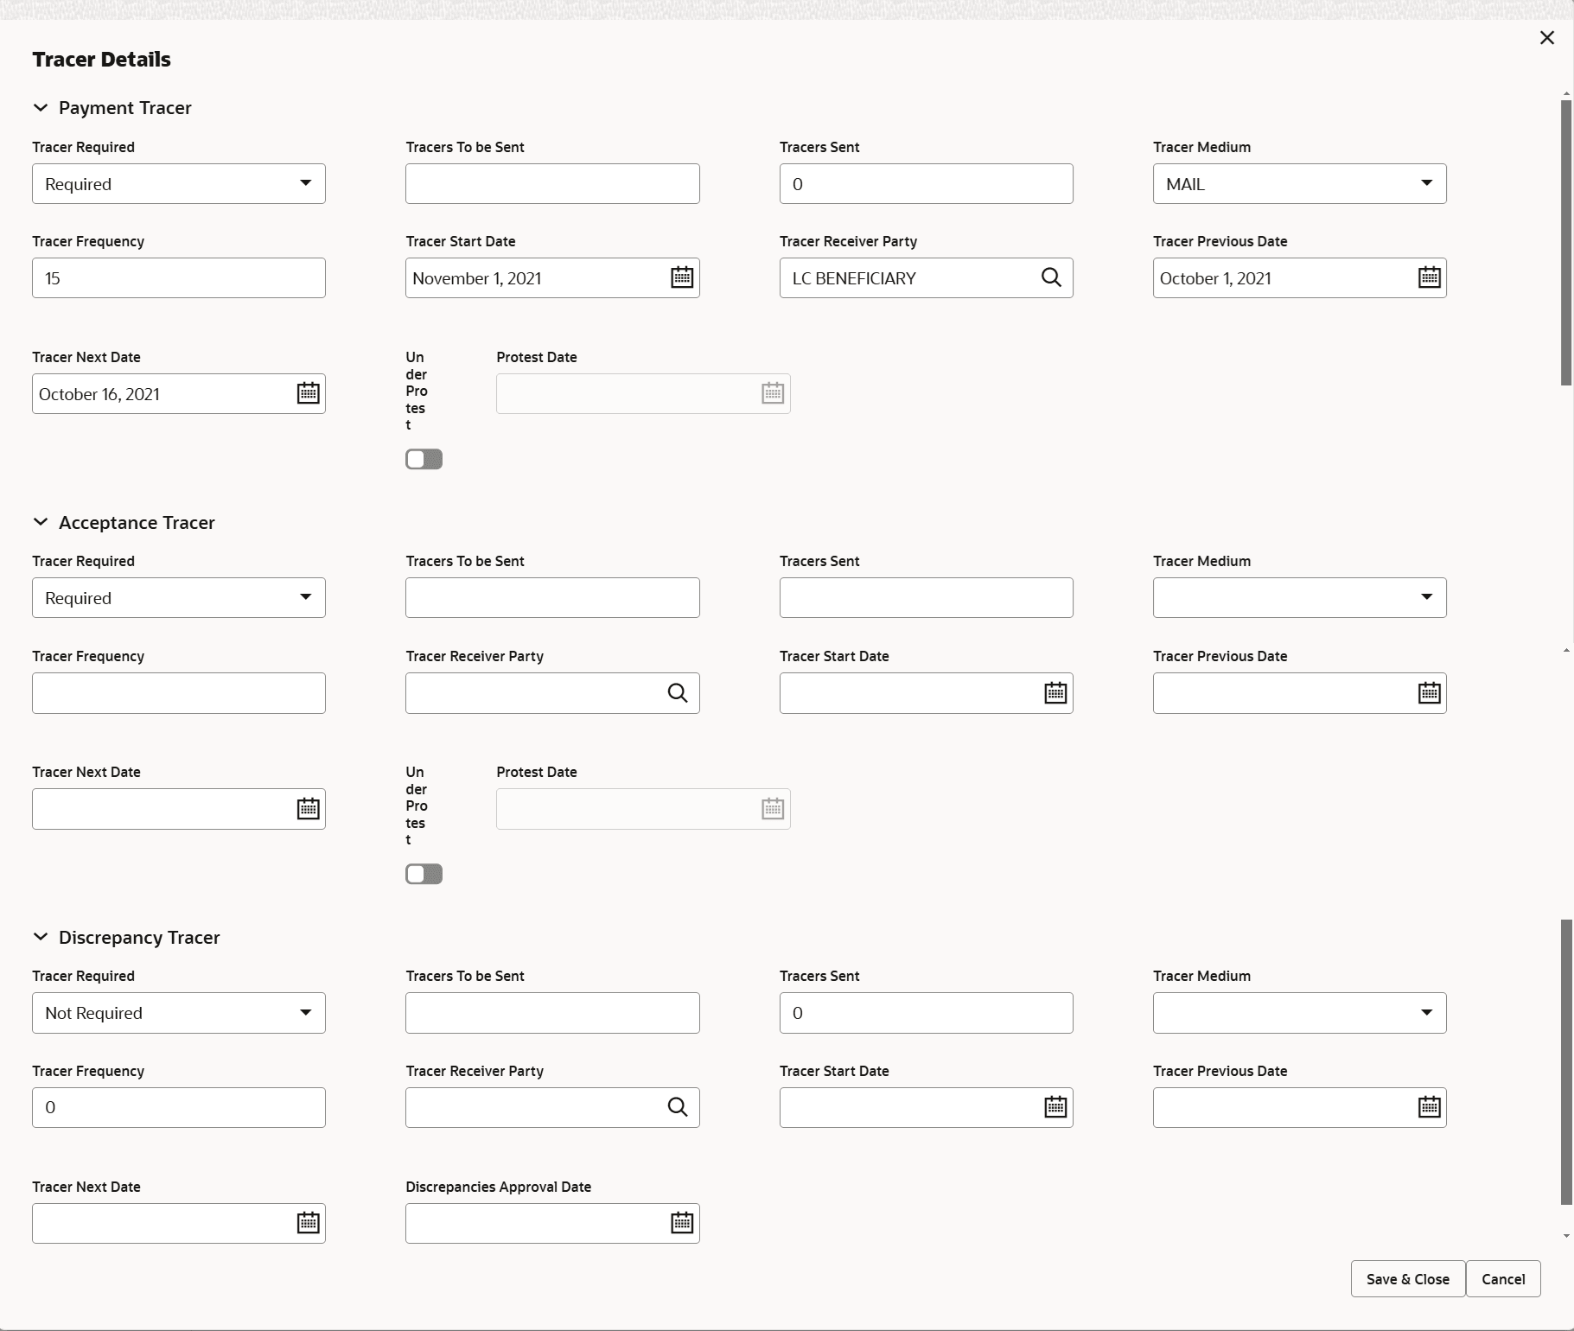
Task: Collapse the Discrepancy Tracer section
Action: click(41, 938)
